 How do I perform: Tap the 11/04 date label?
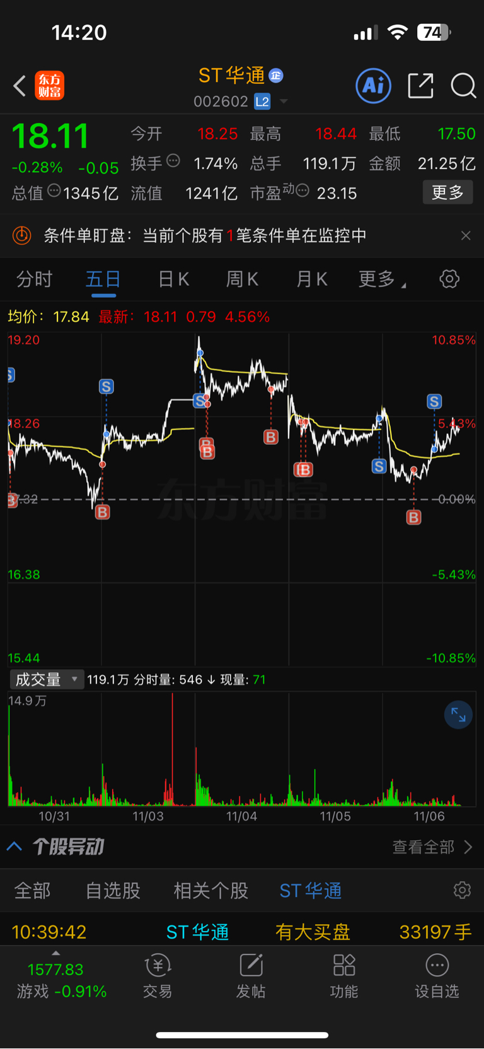[x=241, y=816]
